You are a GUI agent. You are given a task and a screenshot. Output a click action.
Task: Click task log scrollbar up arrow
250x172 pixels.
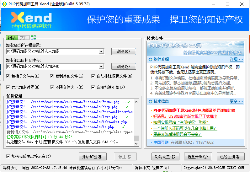pyautogui.click(x=136, y=102)
